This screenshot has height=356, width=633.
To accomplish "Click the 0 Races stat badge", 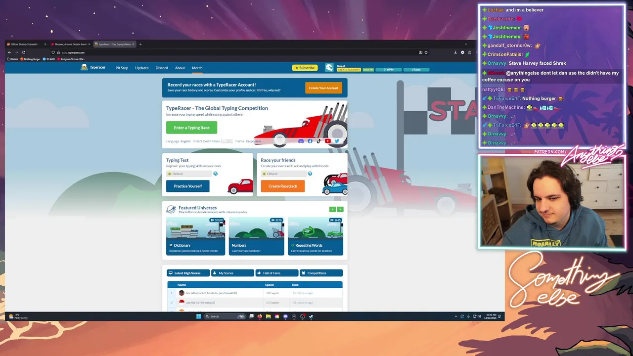I will click(416, 70).
